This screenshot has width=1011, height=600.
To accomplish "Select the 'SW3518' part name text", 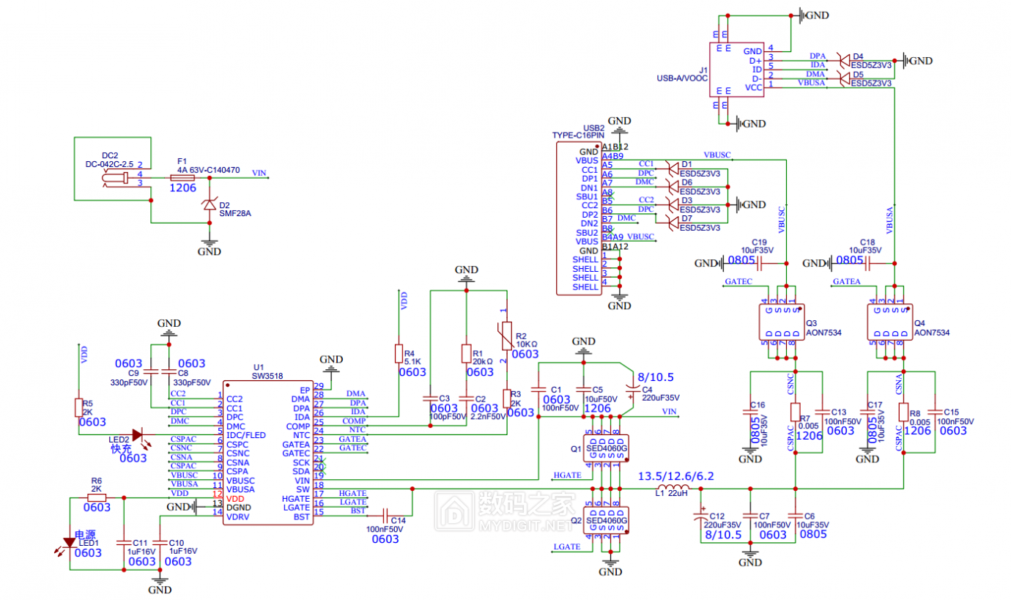I will (x=267, y=375).
